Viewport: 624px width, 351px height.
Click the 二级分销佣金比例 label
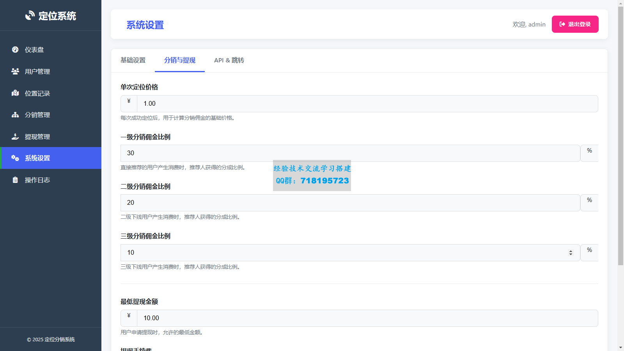(x=145, y=186)
